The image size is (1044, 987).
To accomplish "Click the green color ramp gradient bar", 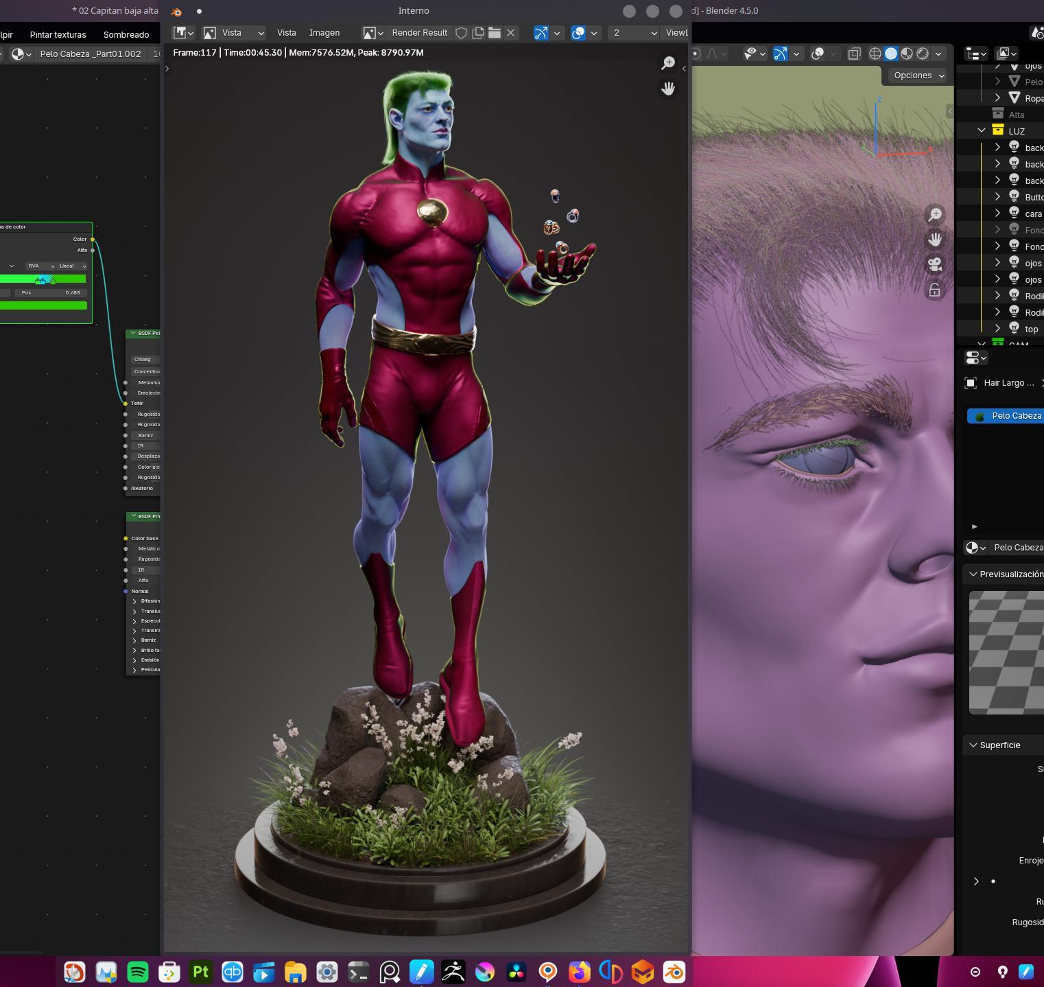I will point(43,279).
